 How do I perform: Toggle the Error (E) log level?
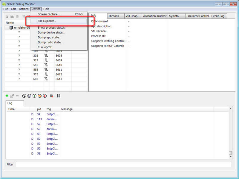[45, 96]
